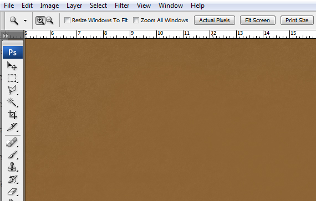316x201 pixels.
Task: Enable Resize Windows To Fit checkbox
Action: click(x=67, y=20)
